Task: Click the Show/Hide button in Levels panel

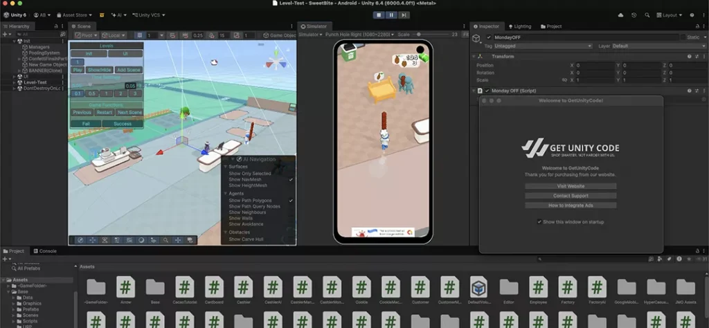Action: 100,70
